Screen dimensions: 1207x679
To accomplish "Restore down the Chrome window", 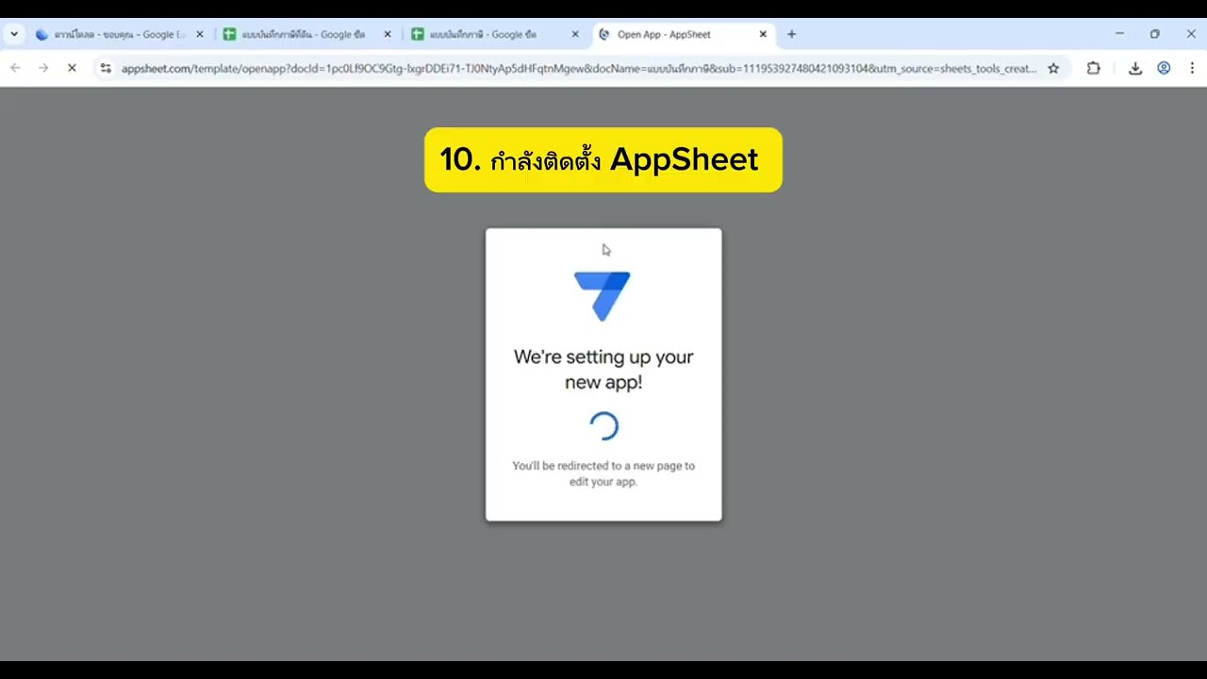I will tap(1154, 34).
